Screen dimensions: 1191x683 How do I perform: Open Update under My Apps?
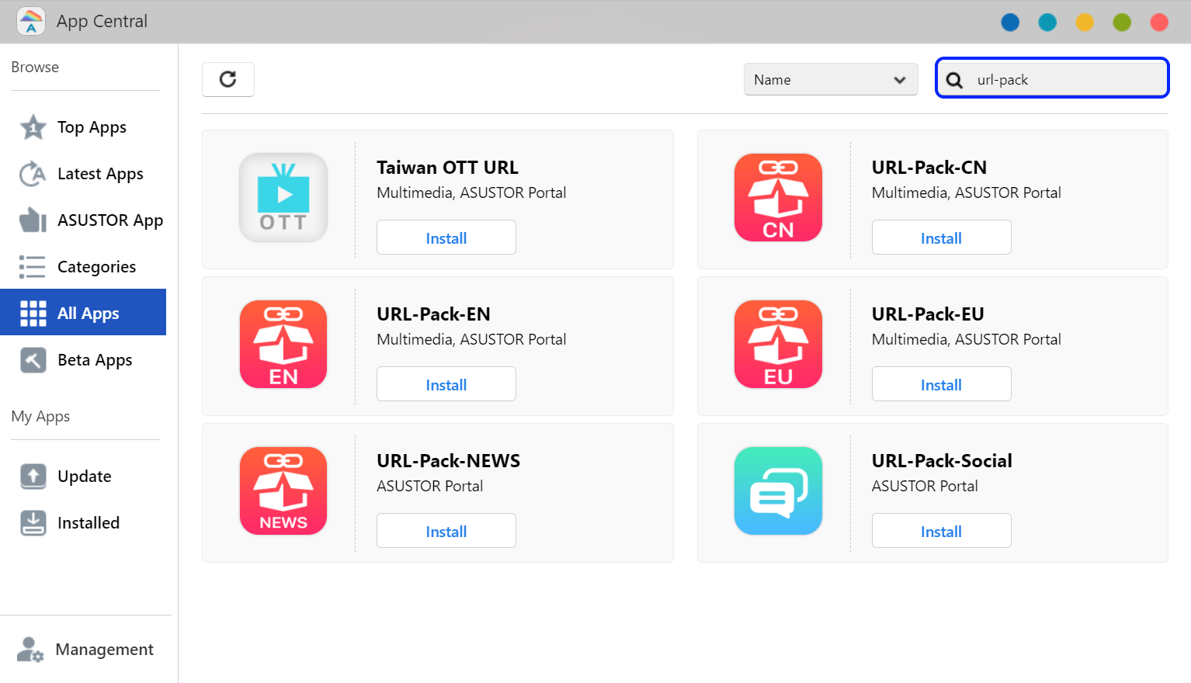(x=83, y=476)
